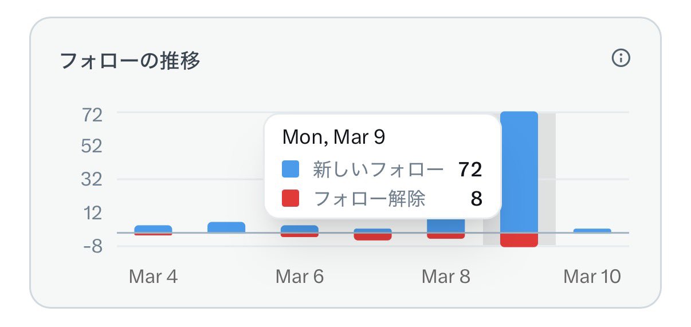This screenshot has height=327, width=691.
Task: Click the info icon beside the chart title
Action: (x=621, y=58)
